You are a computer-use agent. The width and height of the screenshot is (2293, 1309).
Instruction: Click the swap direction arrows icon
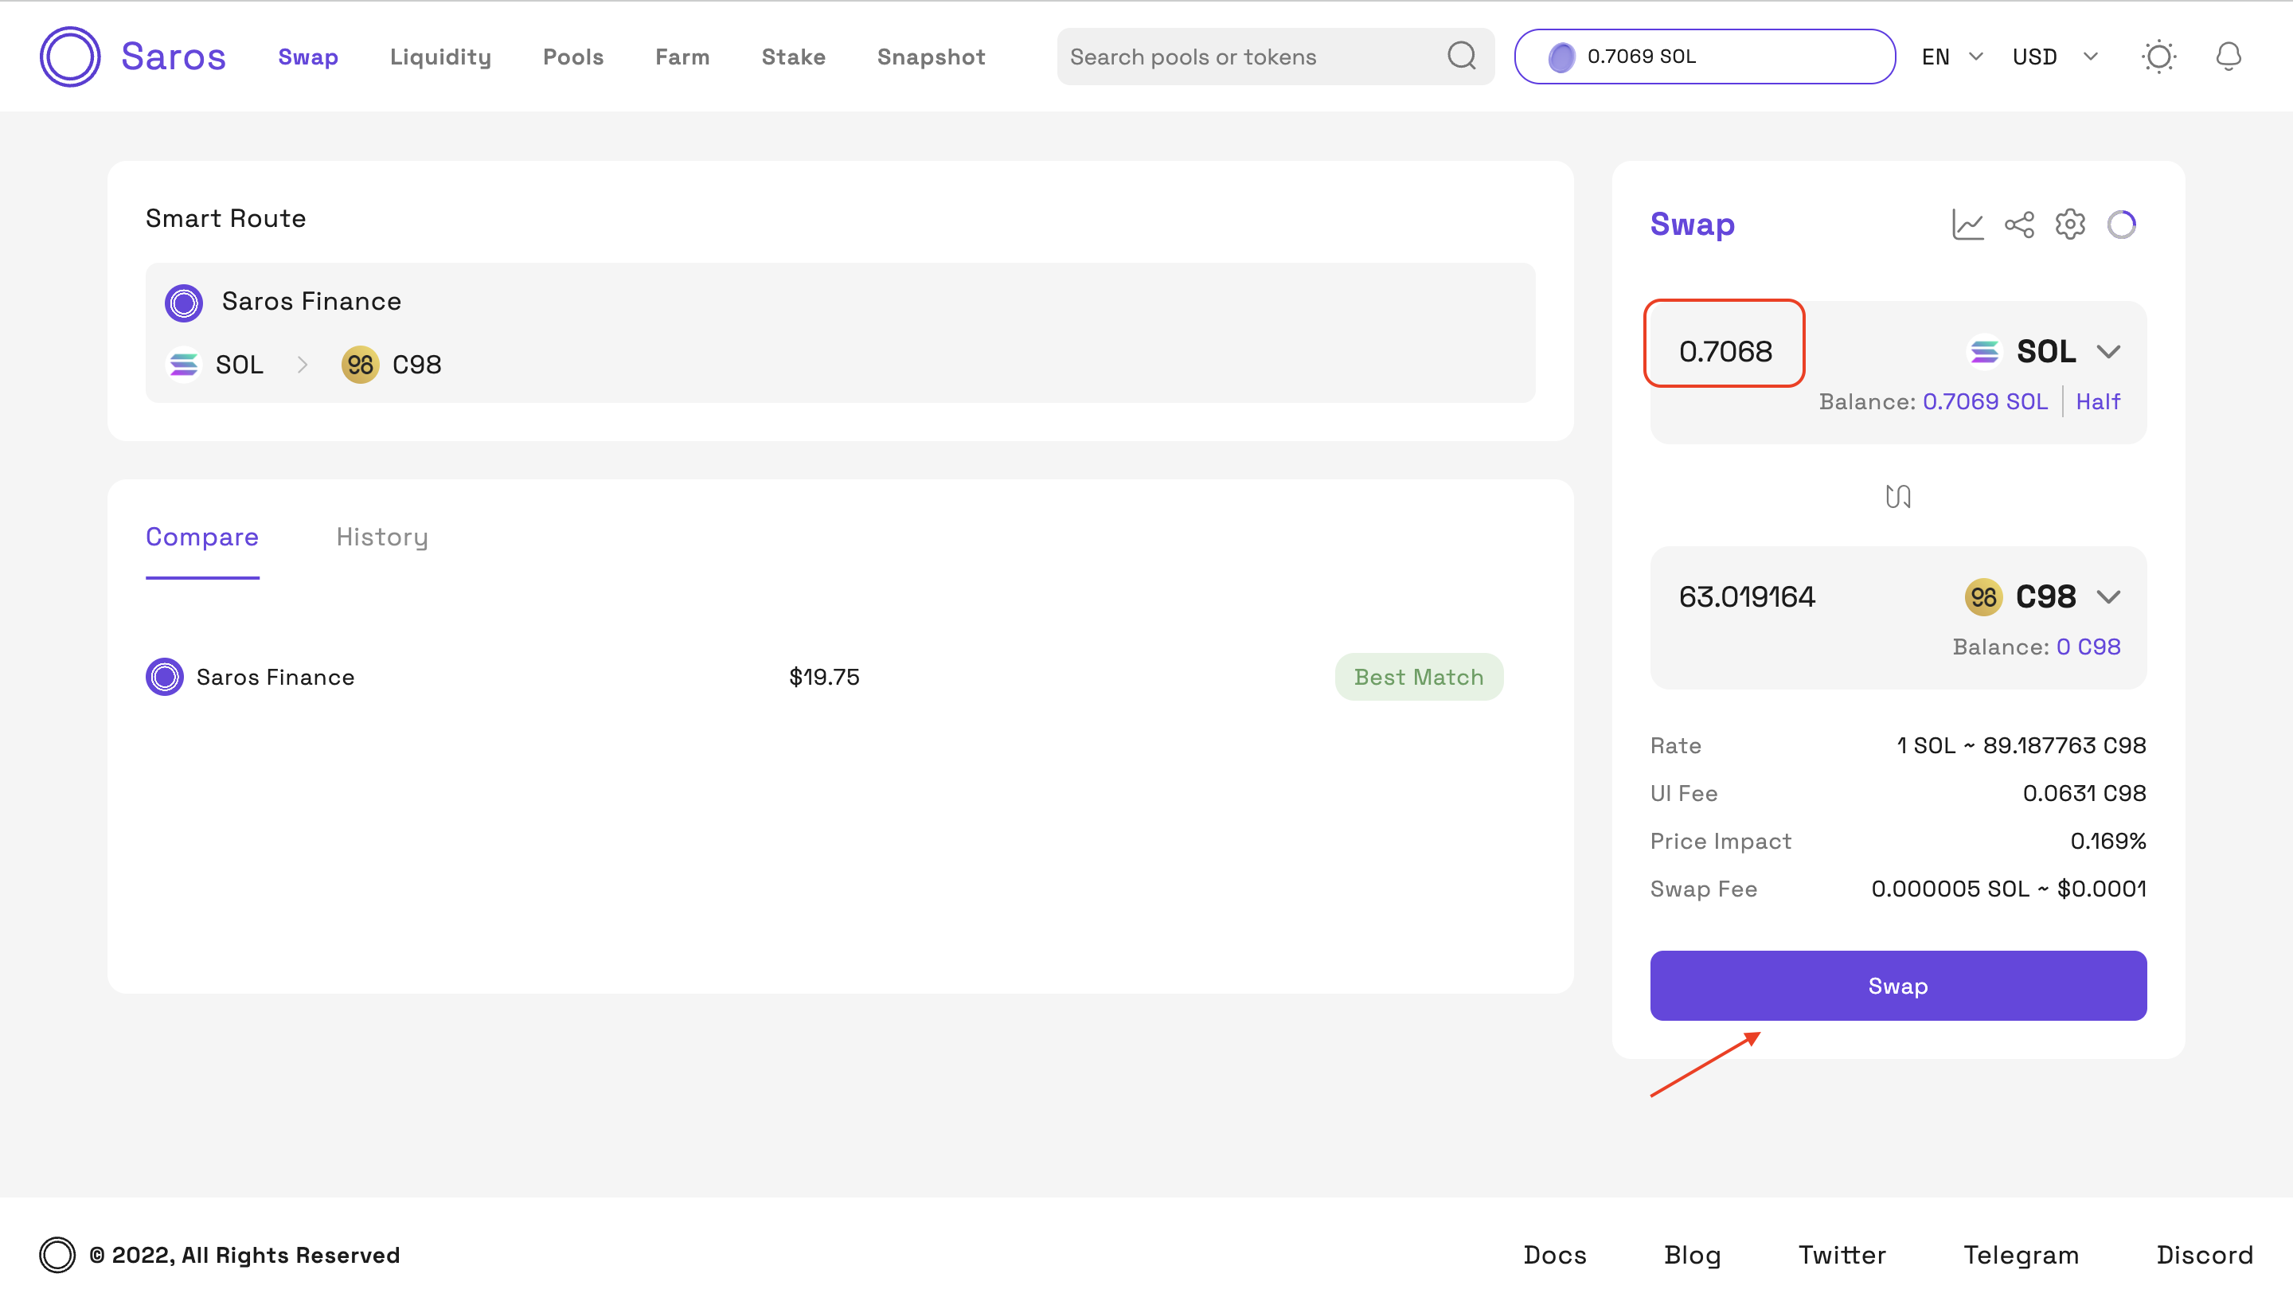pyautogui.click(x=1897, y=496)
